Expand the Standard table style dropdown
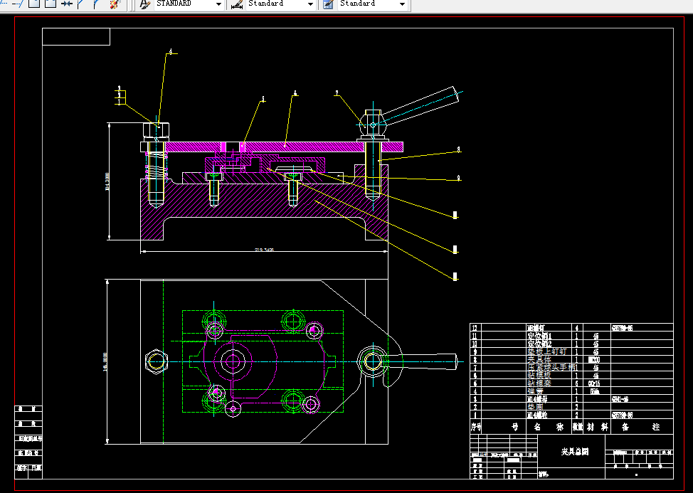 pos(402,4)
